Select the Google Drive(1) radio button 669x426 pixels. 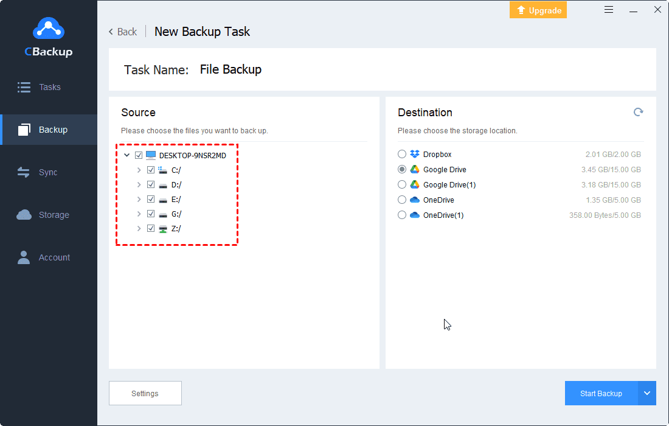point(402,184)
